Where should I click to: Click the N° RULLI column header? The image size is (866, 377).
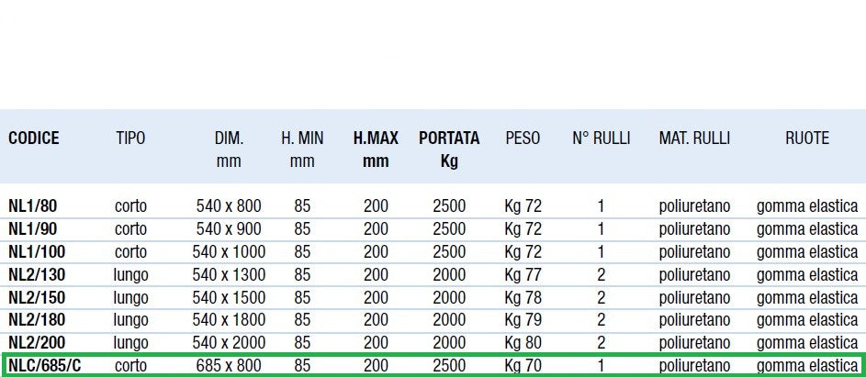(601, 139)
